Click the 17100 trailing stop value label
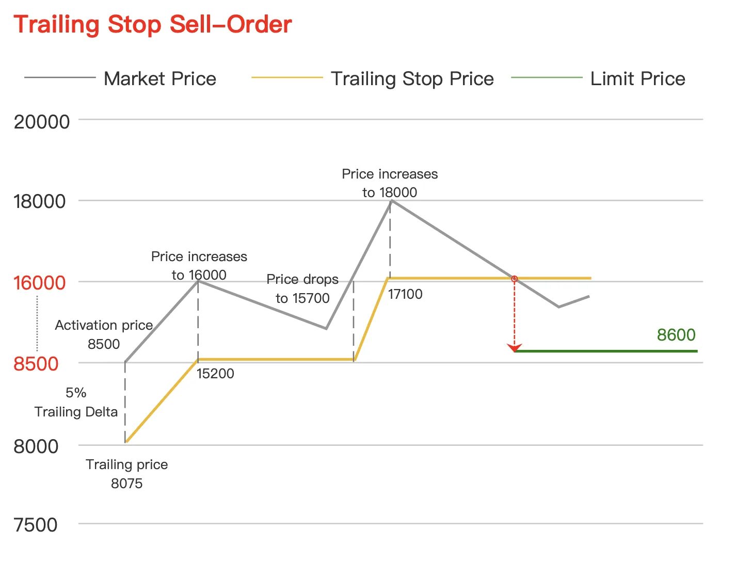Screen dimensions: 736x579 405,294
